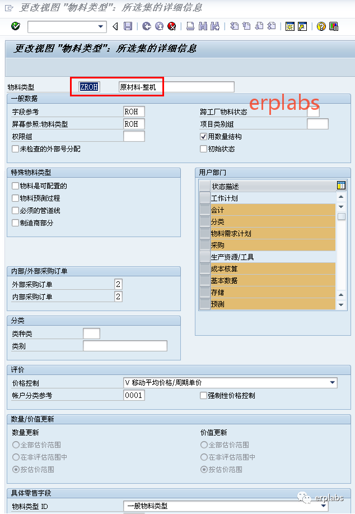Click bottom scroll-down arrow in 用户部门 list
Image resolution: width=355 pixels, height=514 pixels.
pyautogui.click(x=341, y=305)
